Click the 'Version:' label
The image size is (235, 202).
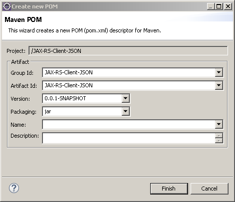pyautogui.click(x=20, y=99)
